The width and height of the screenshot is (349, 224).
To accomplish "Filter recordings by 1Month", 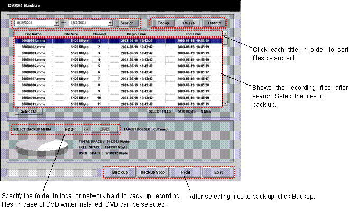I will [214, 23].
